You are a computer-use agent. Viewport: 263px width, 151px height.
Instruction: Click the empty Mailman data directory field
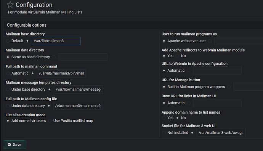point(83,57)
